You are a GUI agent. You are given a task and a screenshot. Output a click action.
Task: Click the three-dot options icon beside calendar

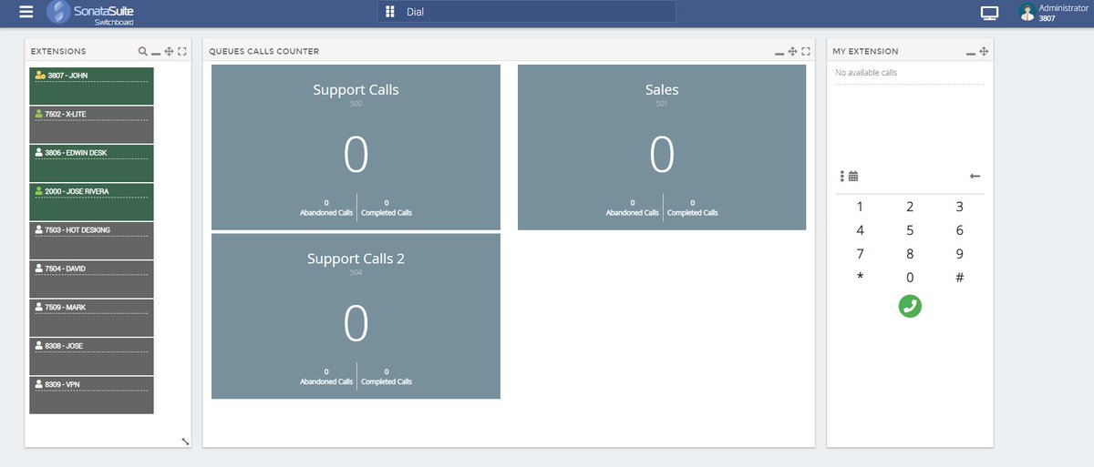coord(841,176)
